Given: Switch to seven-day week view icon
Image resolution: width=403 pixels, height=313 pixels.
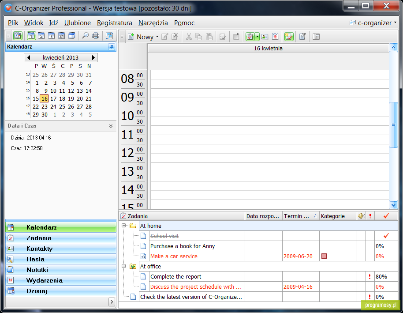Looking at the screenshot, I should (x=52, y=36).
